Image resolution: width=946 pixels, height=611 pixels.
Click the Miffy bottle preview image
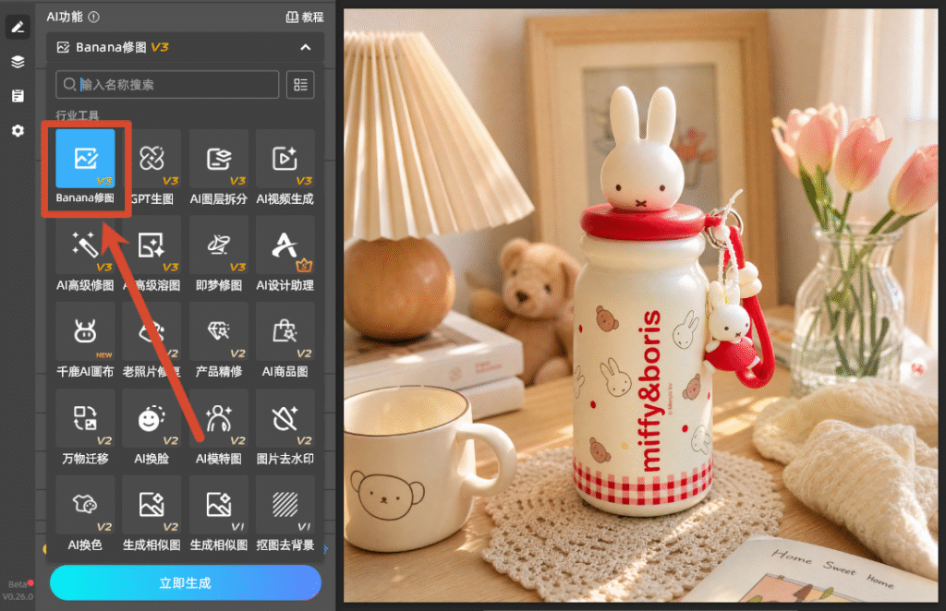[640, 305]
